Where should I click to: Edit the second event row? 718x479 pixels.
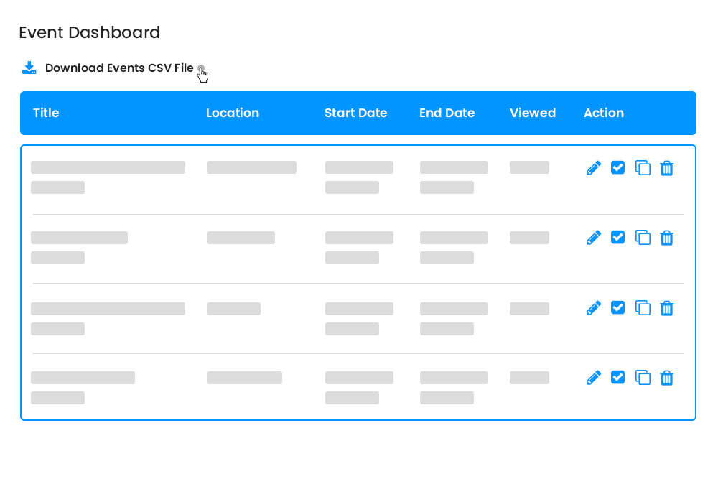[x=594, y=237]
